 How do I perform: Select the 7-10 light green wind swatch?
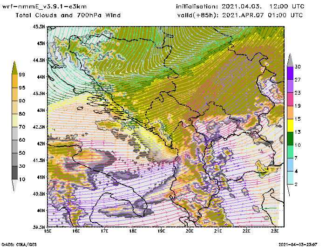coord(290,152)
